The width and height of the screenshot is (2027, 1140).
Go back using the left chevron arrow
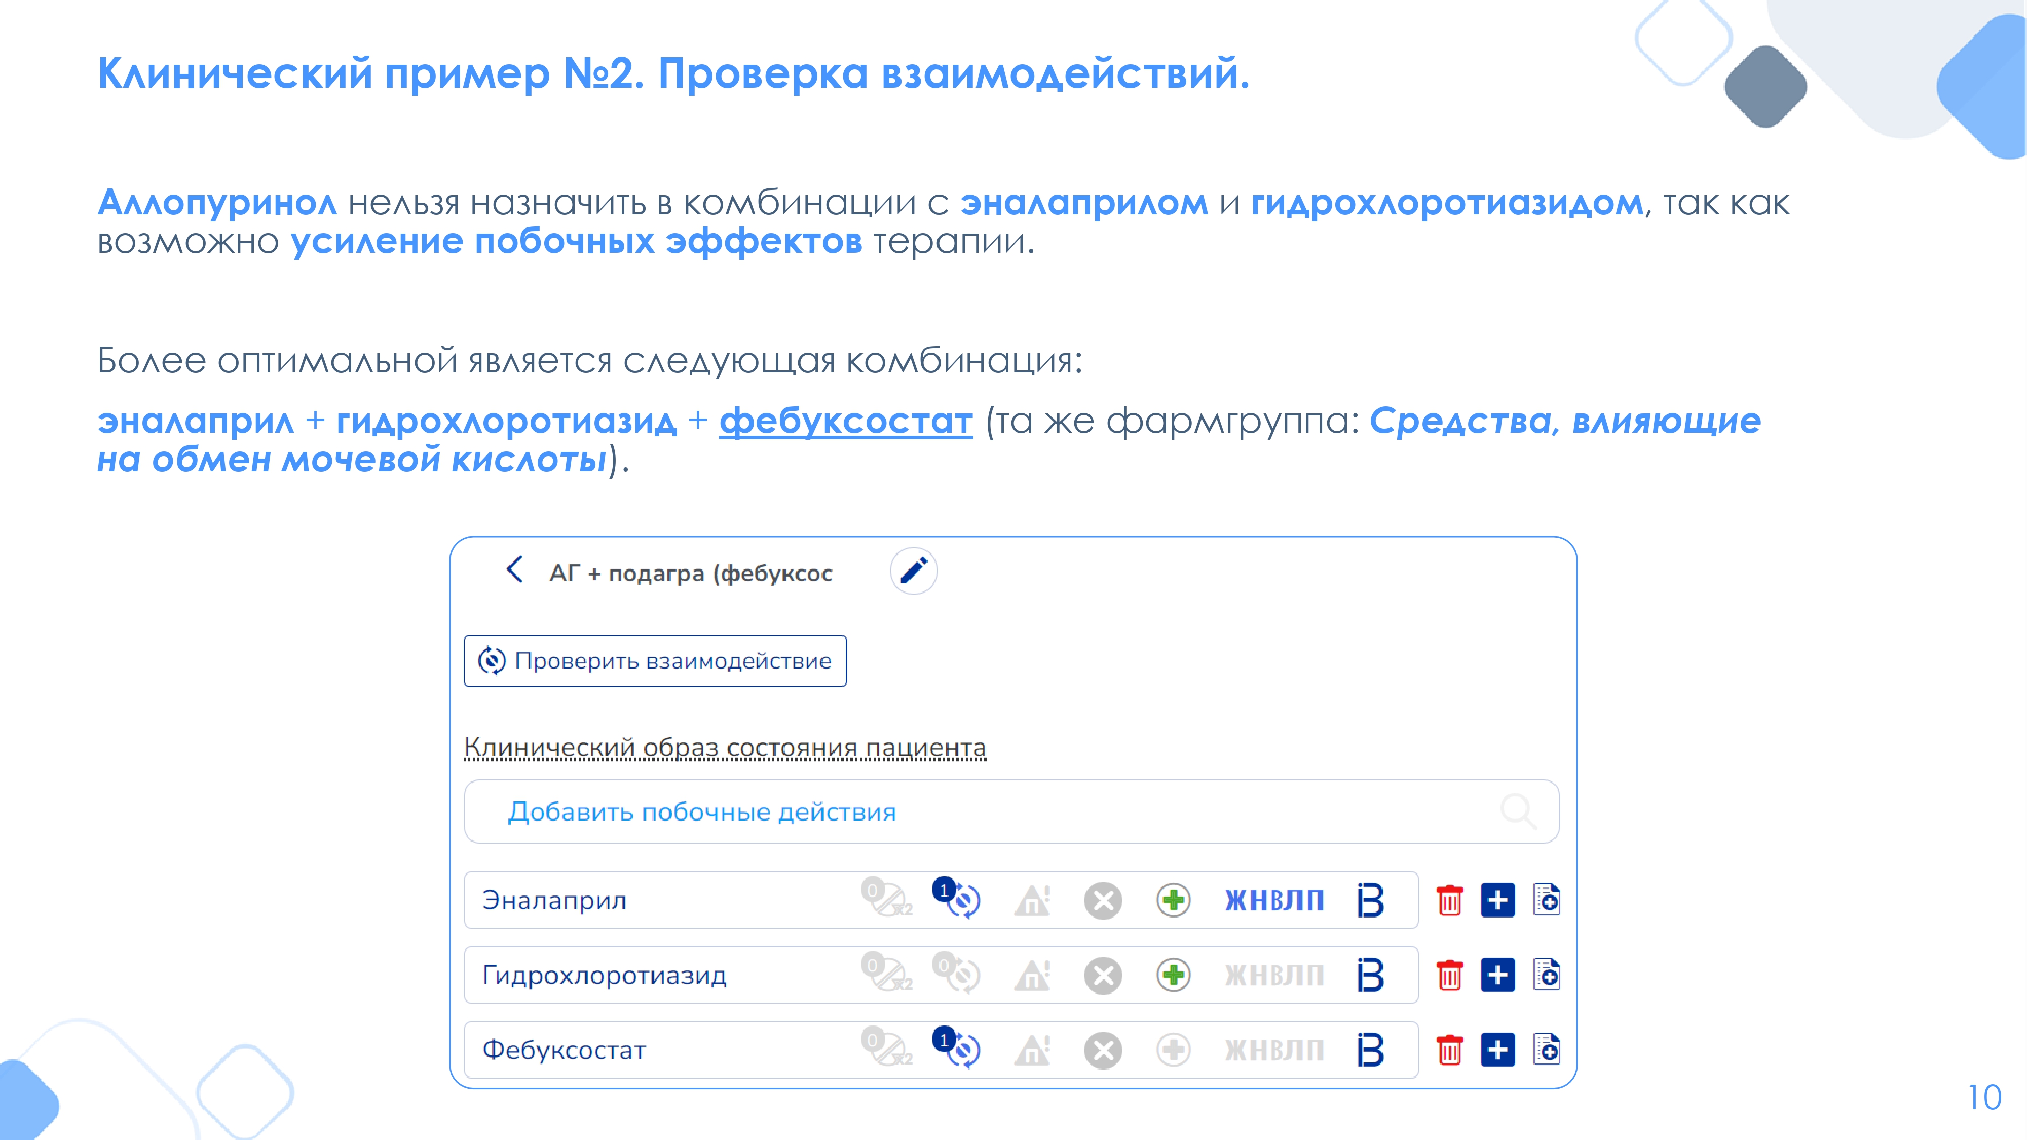point(515,569)
